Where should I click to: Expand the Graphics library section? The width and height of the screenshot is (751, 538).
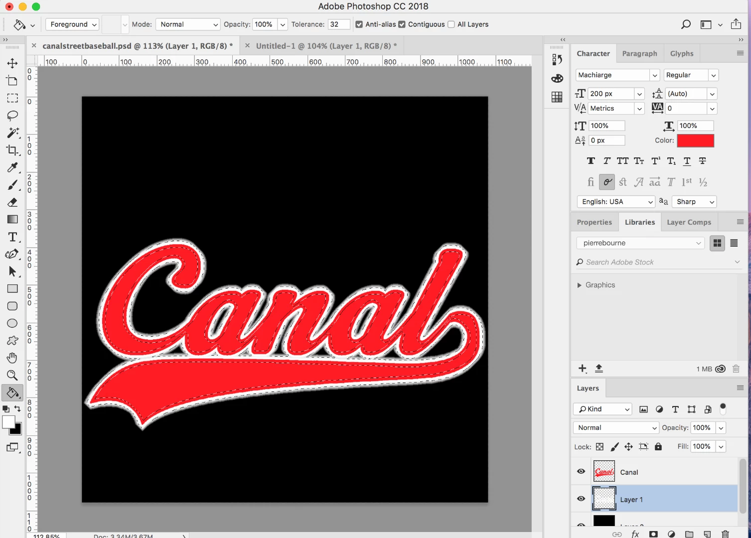pyautogui.click(x=579, y=285)
